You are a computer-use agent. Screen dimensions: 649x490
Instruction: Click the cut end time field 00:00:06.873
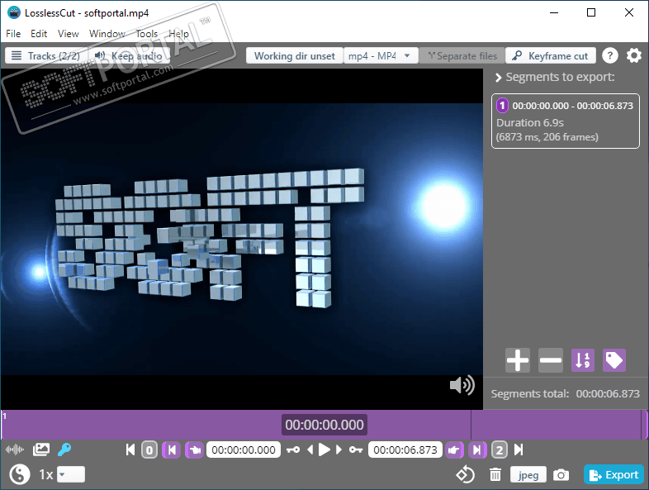point(405,450)
